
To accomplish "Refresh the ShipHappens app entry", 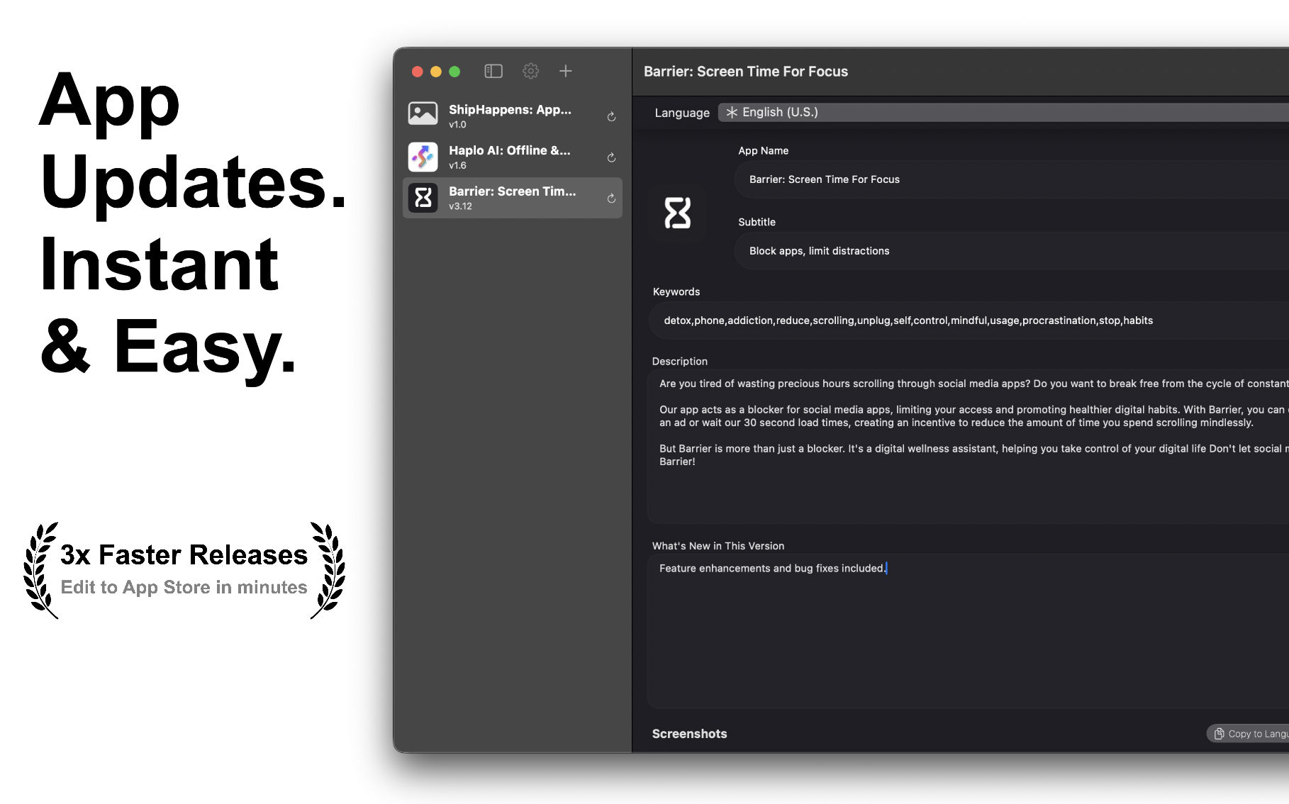I will [x=611, y=116].
